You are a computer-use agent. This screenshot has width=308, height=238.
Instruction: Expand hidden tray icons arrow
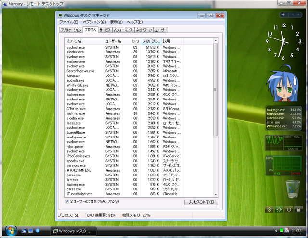tap(276, 231)
